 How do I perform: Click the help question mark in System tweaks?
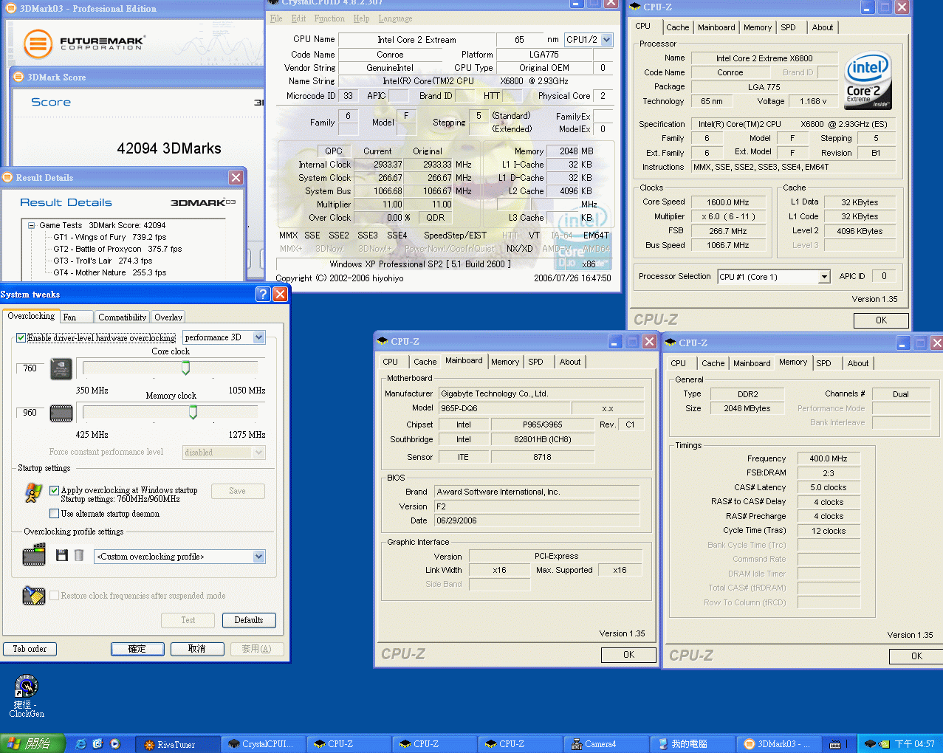263,294
